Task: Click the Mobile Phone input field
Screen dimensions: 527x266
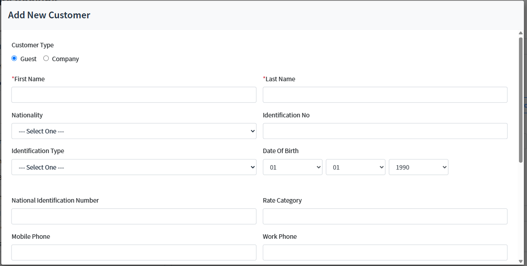Action: point(134,253)
